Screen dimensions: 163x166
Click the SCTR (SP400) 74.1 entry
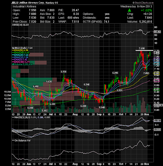pyautogui.click(x=96, y=22)
